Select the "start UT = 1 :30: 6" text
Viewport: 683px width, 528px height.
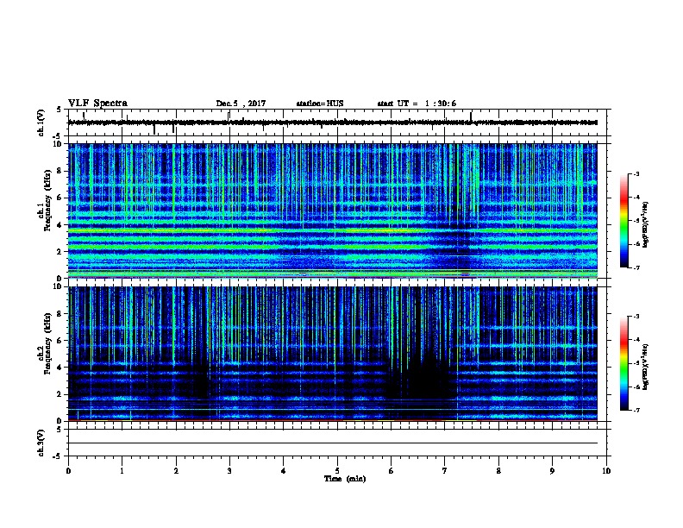click(x=417, y=104)
